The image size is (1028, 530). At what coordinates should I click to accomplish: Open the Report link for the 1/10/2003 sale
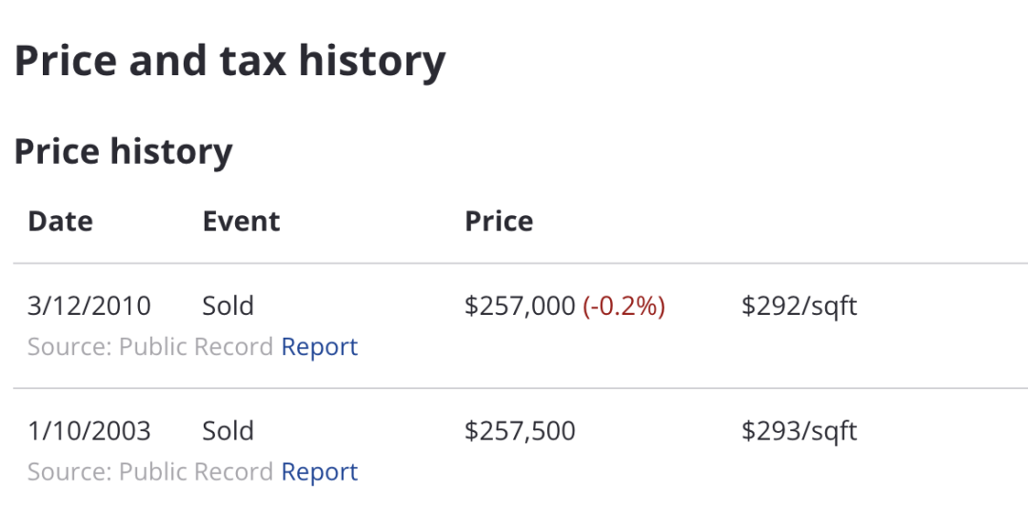[x=319, y=472]
